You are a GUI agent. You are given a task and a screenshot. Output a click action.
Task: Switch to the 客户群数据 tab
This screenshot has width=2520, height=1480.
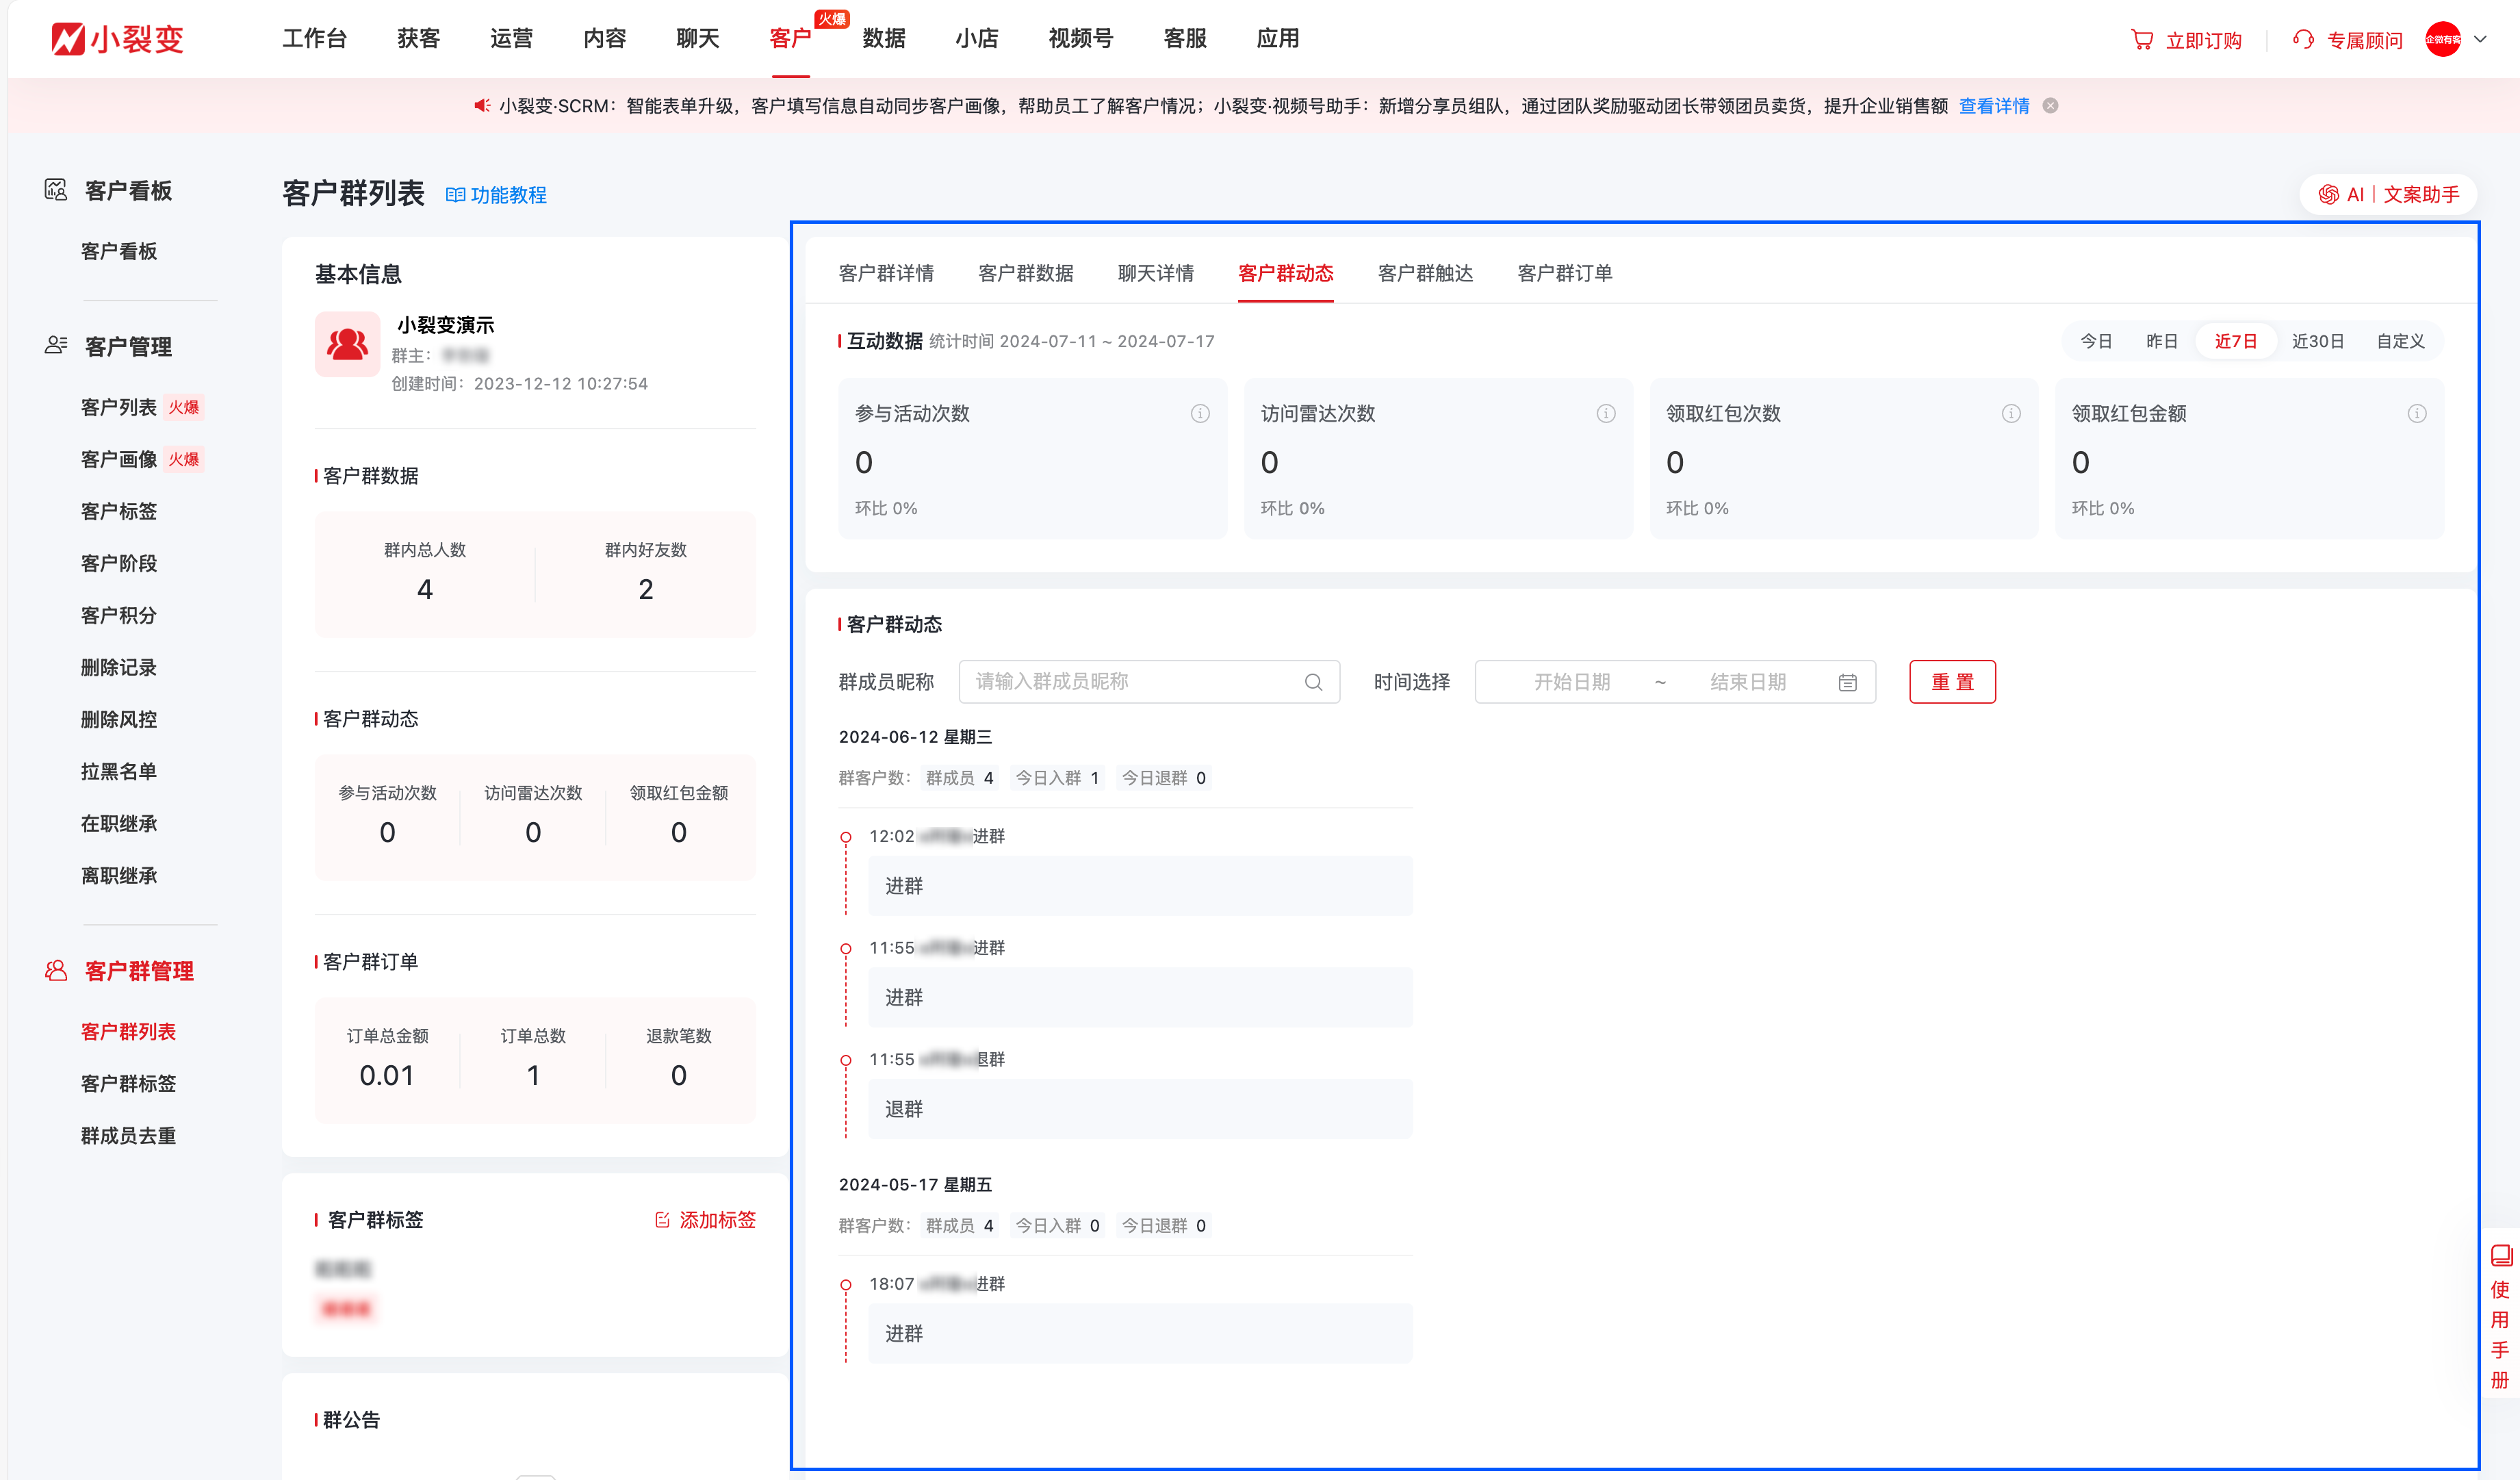click(1025, 273)
